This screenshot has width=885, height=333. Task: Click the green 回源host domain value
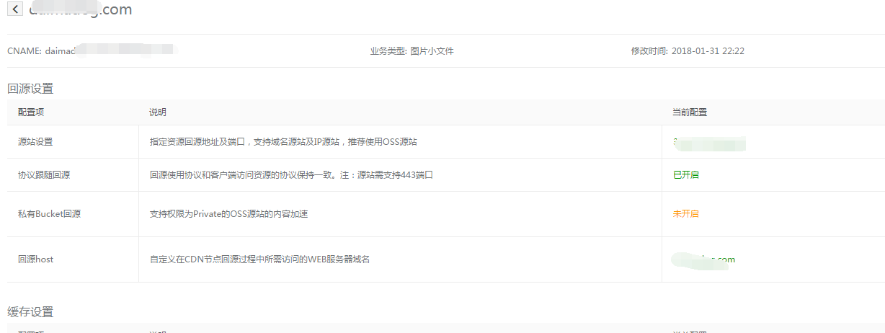703,259
